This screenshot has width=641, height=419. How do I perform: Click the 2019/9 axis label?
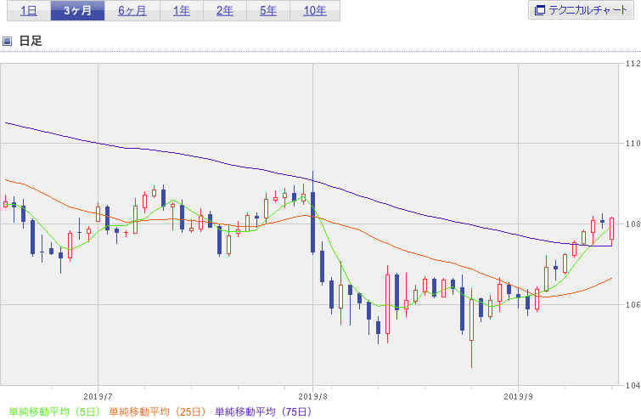click(518, 397)
